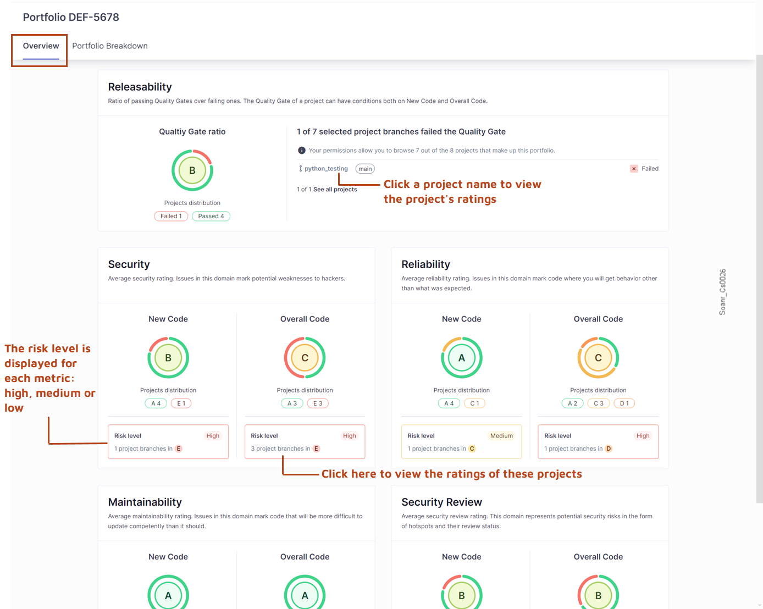Click the D badge in Reliability Overall Code risk level

(x=608, y=449)
